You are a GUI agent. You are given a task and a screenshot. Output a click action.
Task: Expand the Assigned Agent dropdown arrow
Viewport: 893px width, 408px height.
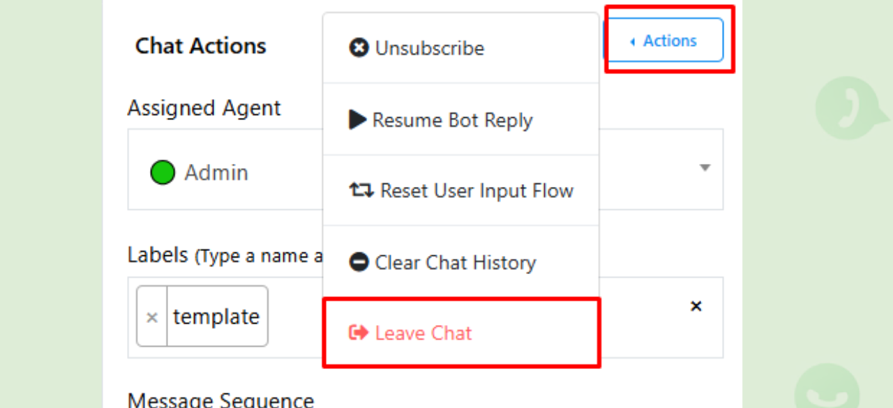coord(705,168)
